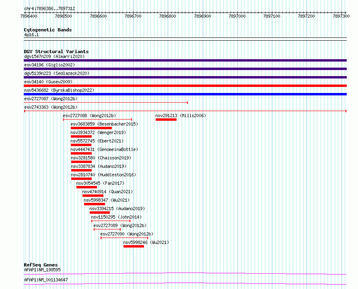Select the red bar under nsv291213
Viewport: 358px width, 289px height.
coord(166,120)
